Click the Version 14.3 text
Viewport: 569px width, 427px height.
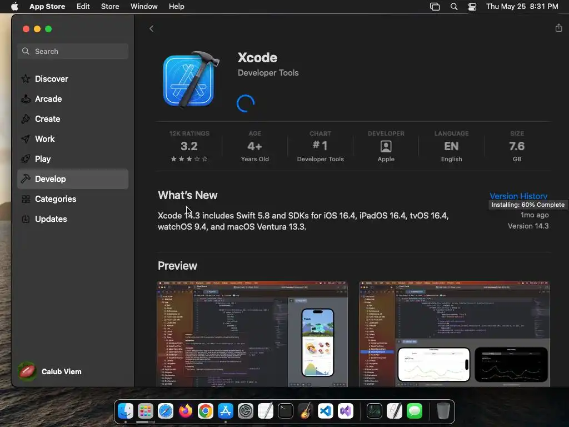pyautogui.click(x=528, y=226)
